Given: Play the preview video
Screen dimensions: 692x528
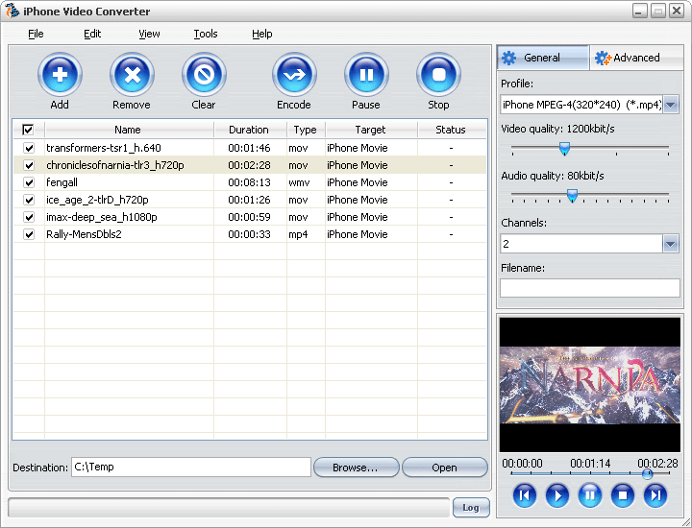Looking at the screenshot, I should tap(556, 495).
